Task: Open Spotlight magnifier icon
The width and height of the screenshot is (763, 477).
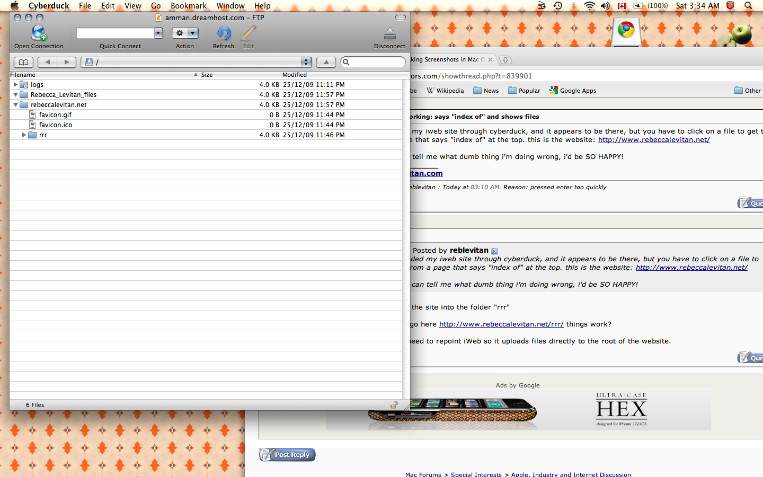Action: (748, 6)
